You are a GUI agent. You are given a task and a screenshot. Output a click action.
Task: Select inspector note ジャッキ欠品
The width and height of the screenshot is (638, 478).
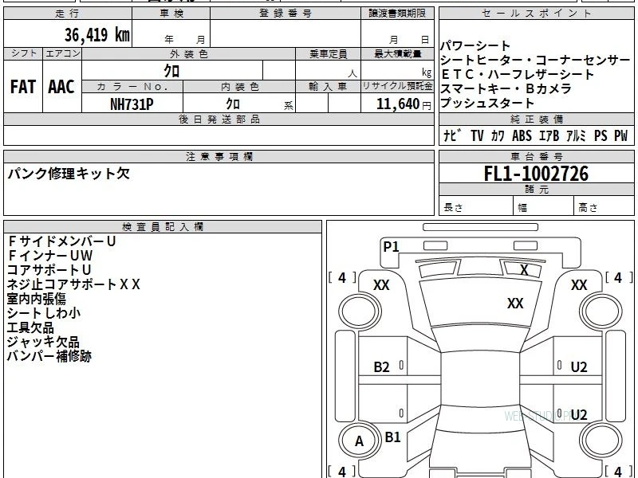(43, 342)
